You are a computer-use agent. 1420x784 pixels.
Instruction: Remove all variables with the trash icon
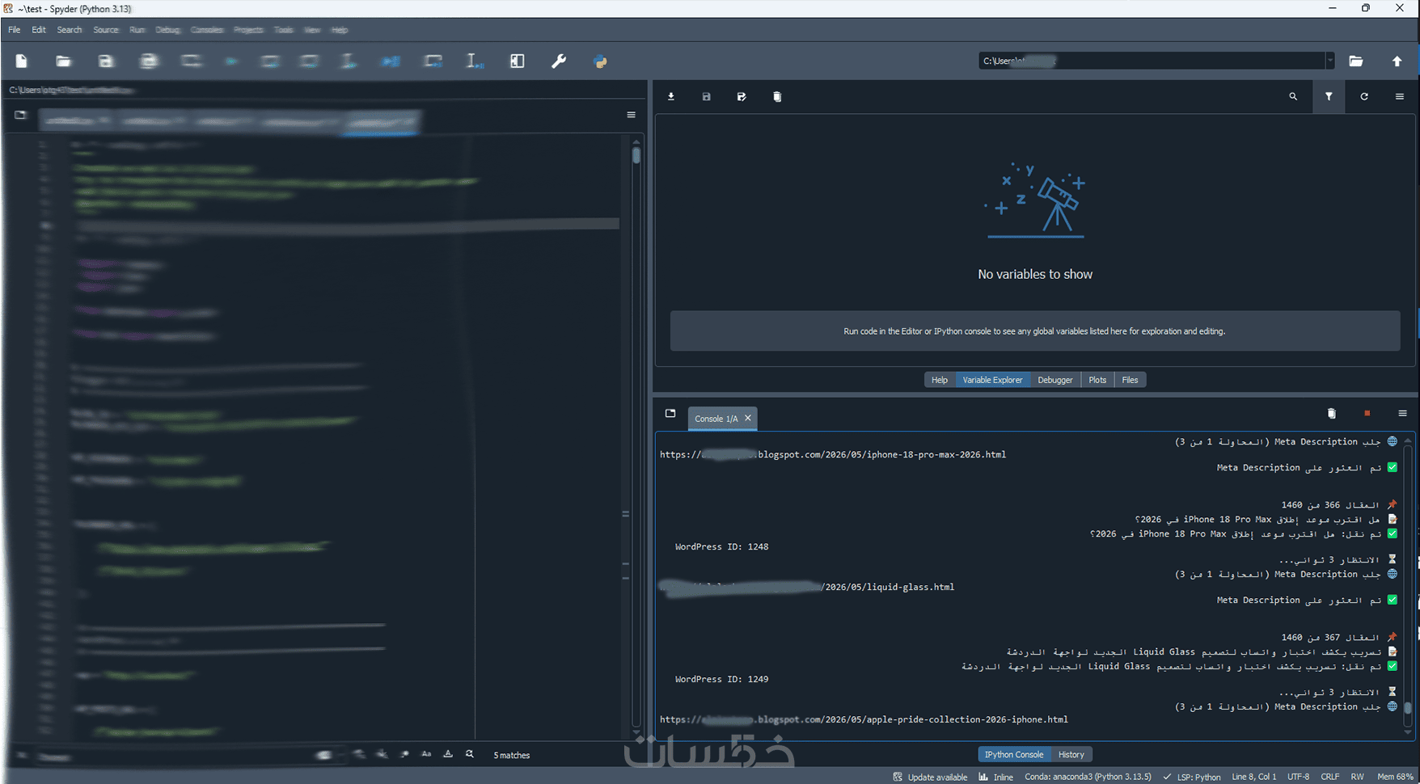(x=777, y=96)
